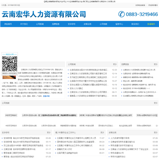Image resolution: width=159 pixels, height=159 pixels.
Task: Open the news item 宏华人力大事记
Action: (x=76, y=88)
